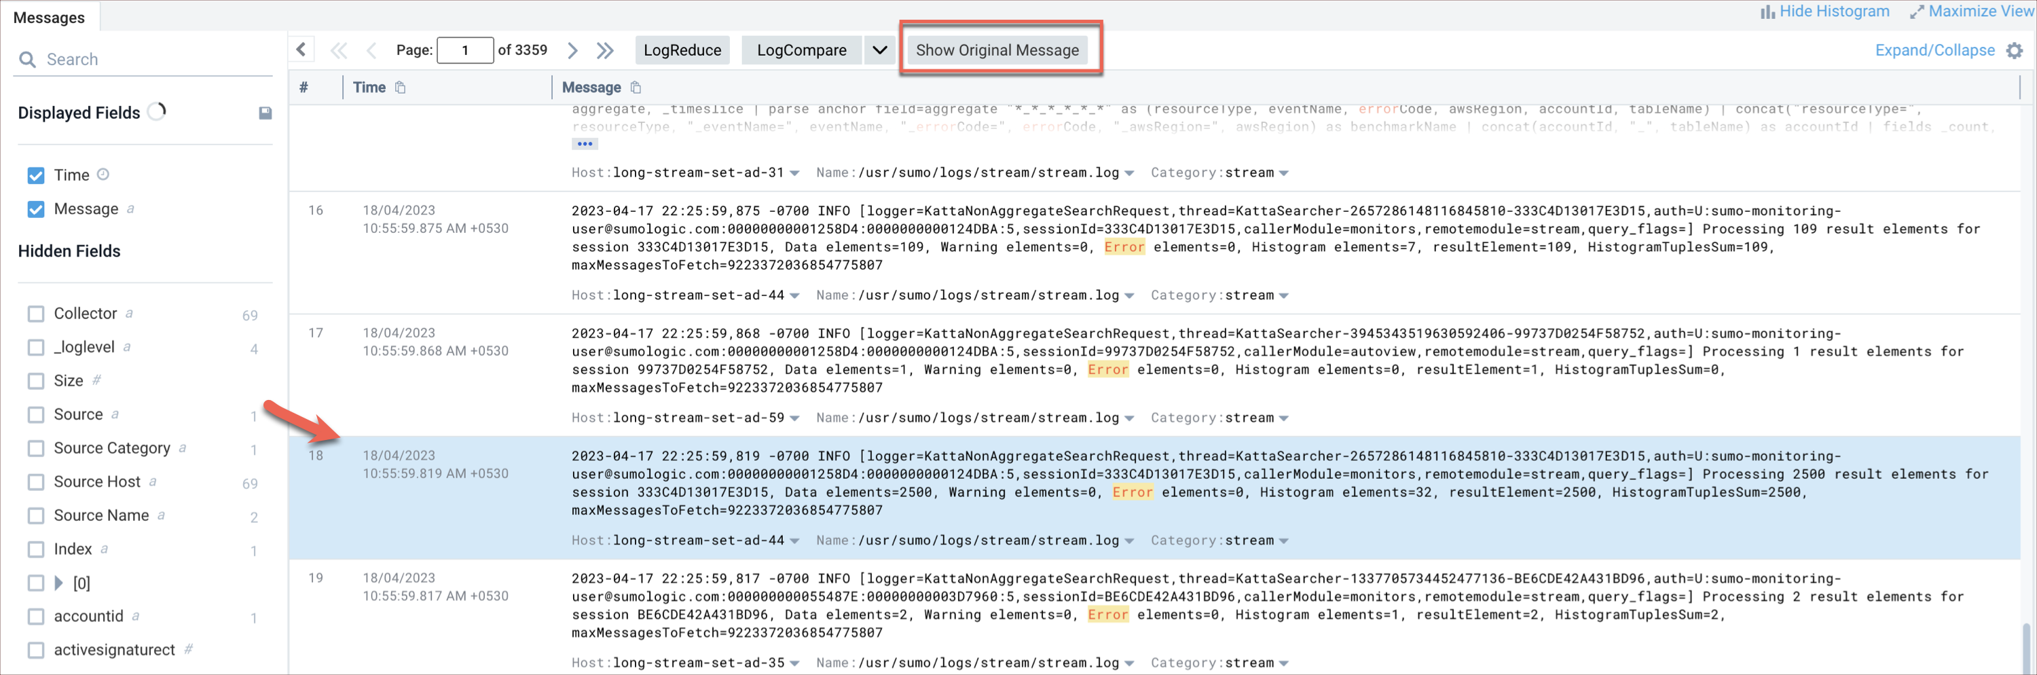Enable the Collector hidden field

coord(35,314)
